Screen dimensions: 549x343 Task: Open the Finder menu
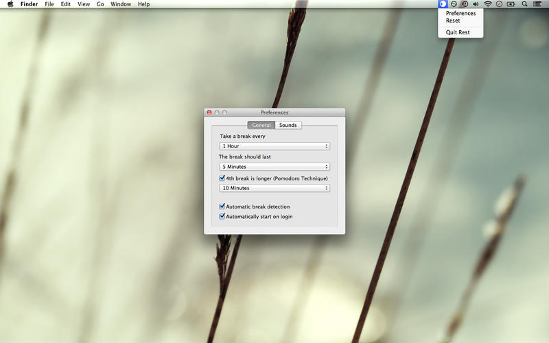(x=29, y=4)
